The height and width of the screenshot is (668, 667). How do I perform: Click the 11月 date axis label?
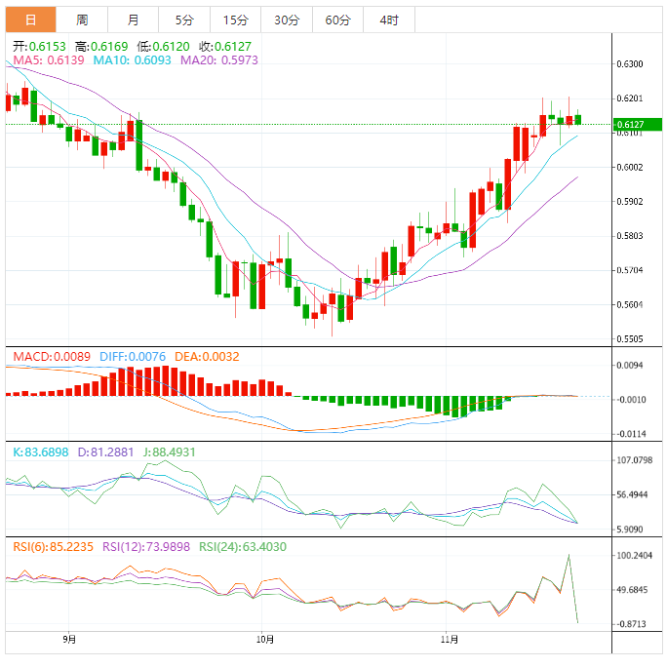(x=450, y=640)
